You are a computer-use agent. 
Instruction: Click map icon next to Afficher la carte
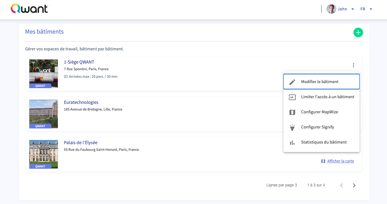click(323, 161)
